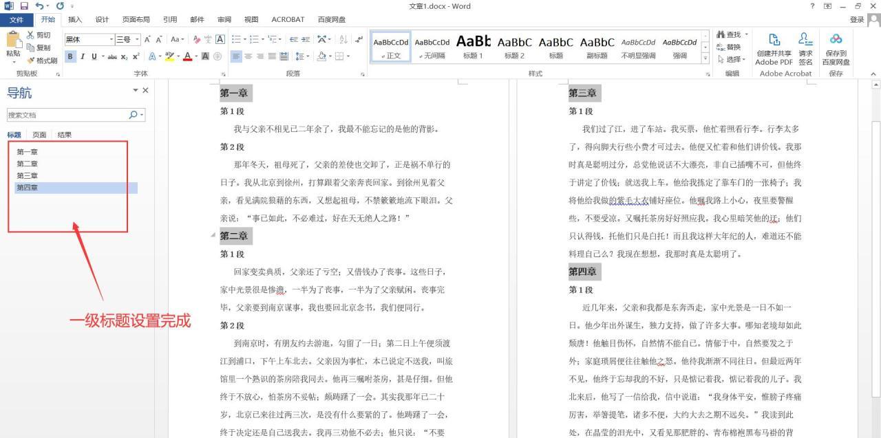Pick the yellow text highlight color

click(169, 56)
